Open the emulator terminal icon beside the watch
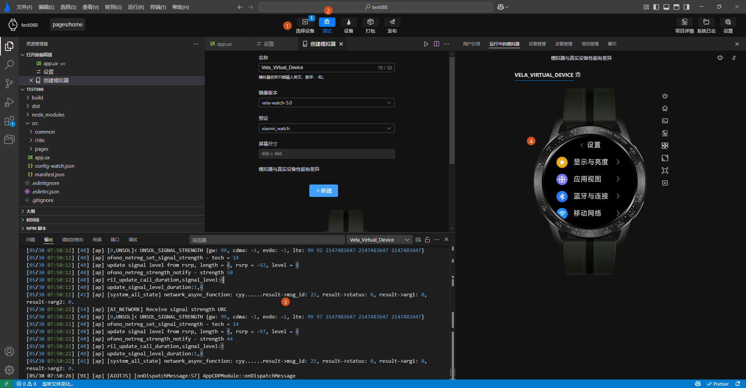 pyautogui.click(x=665, y=121)
